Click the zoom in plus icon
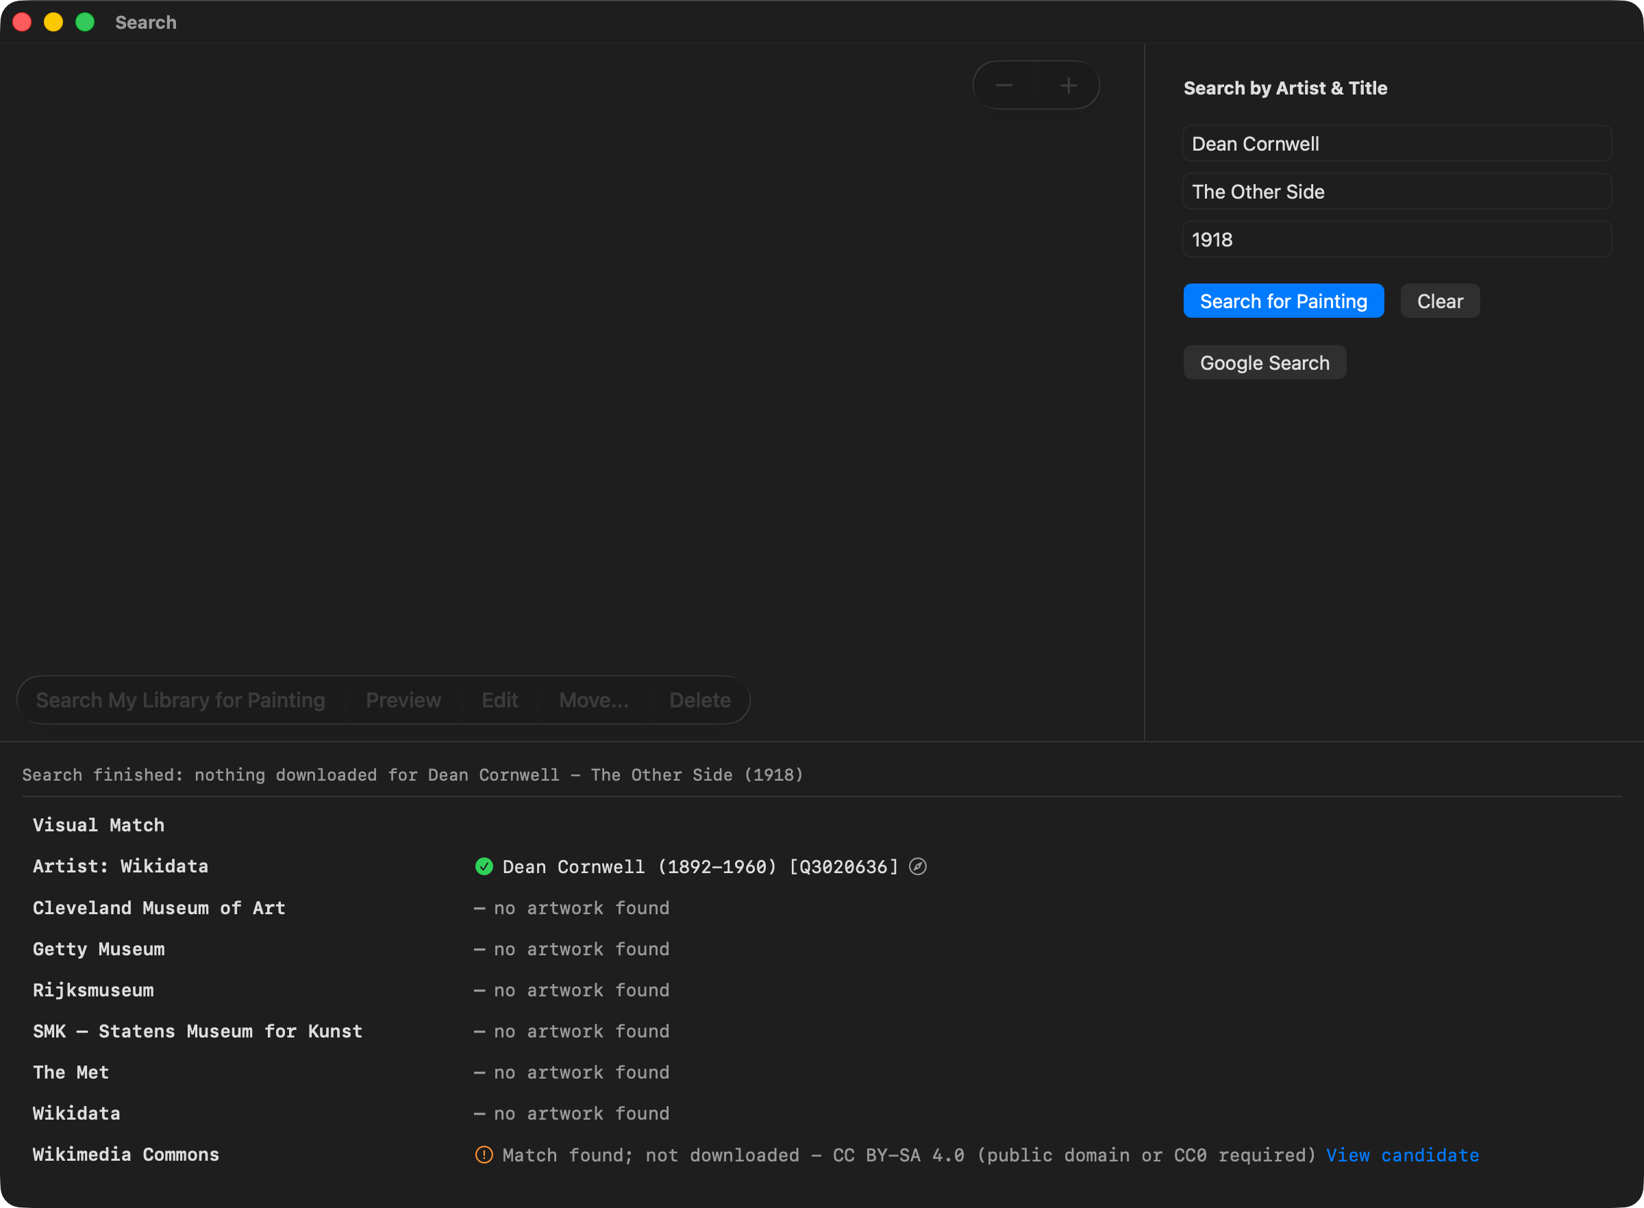1644x1208 pixels. (x=1069, y=86)
